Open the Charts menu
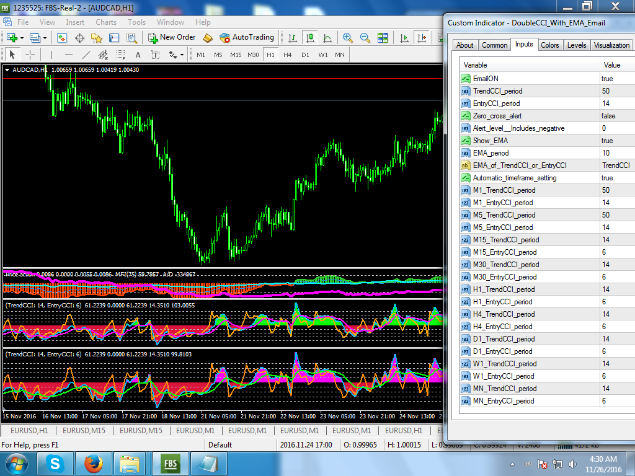 [x=106, y=22]
